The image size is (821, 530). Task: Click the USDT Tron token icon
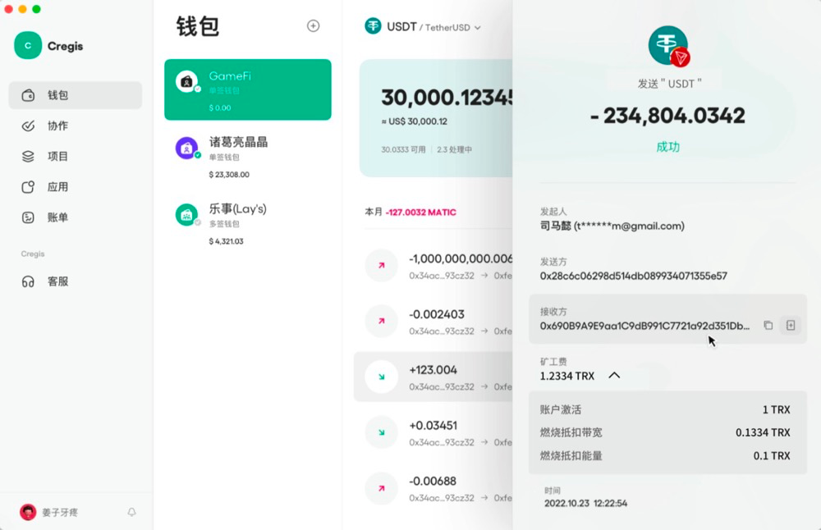(x=668, y=46)
